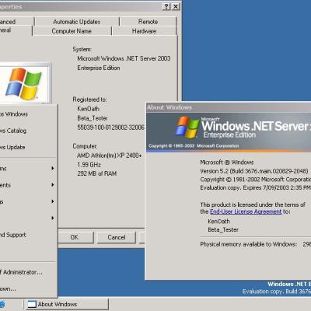Click the 'Evaluation copy. Expires 7/09/2003' line
The width and height of the screenshot is (311, 311).
255,187
